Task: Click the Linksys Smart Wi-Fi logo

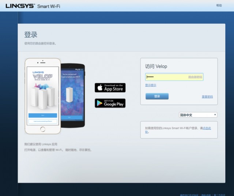Action: click(33, 6)
